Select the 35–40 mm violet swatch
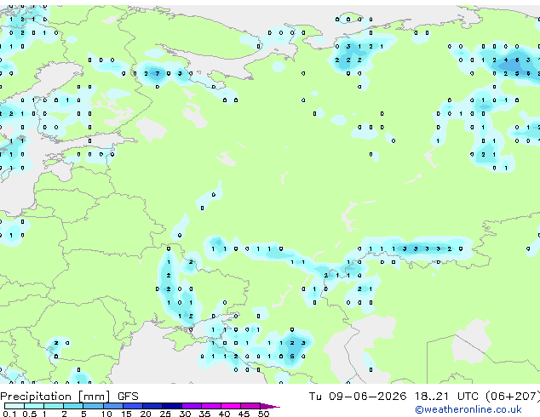 click(211, 406)
